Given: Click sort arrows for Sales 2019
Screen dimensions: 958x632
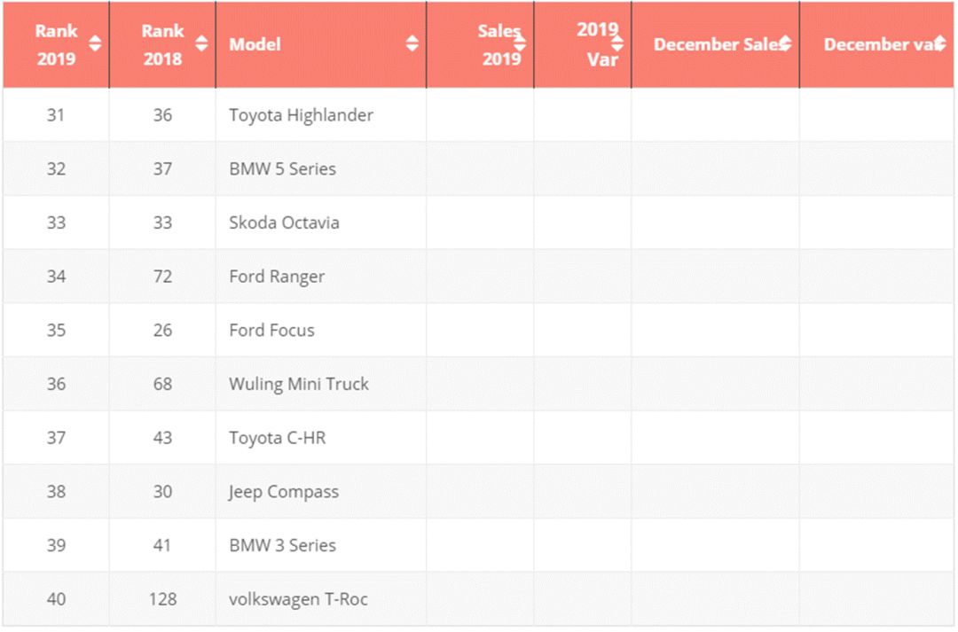Looking at the screenshot, I should [520, 43].
